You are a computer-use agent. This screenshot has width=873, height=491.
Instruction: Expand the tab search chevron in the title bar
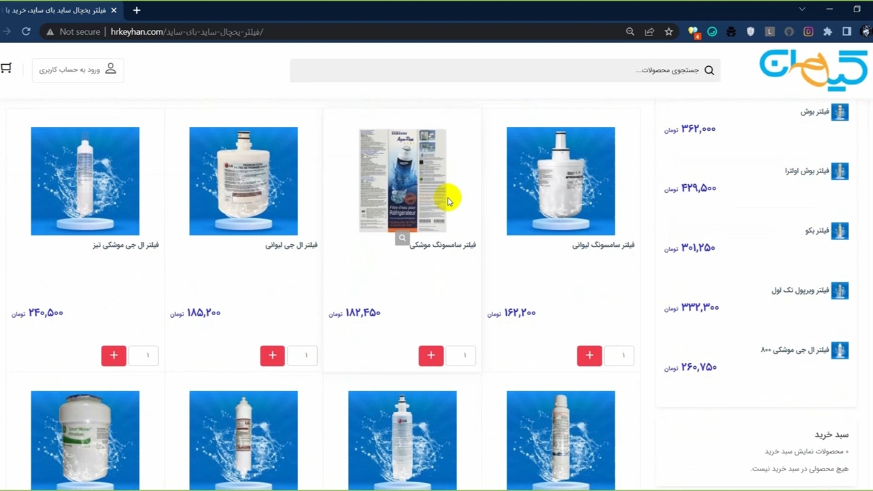[x=802, y=10]
